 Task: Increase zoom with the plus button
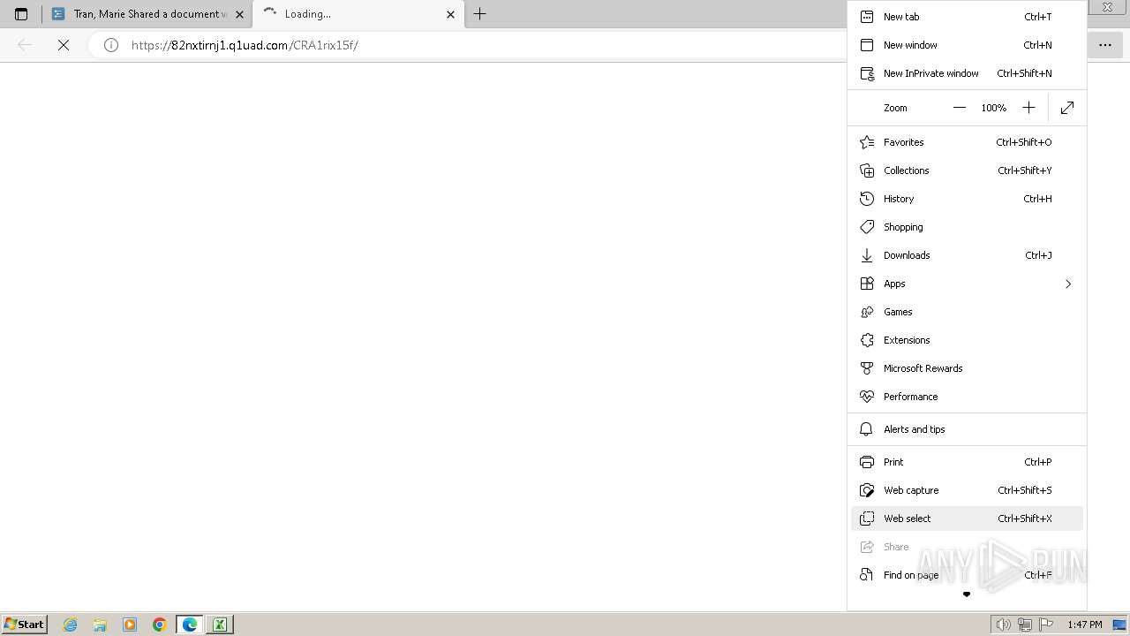1028,108
